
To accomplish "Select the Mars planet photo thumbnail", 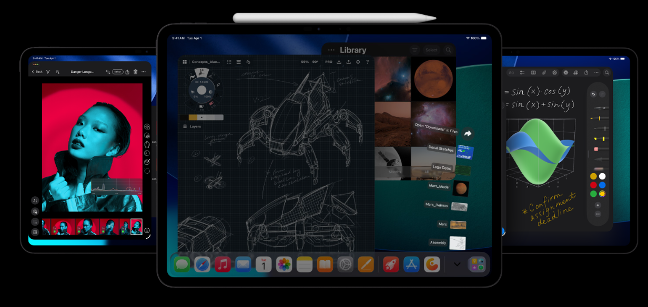I will pyautogui.click(x=433, y=79).
